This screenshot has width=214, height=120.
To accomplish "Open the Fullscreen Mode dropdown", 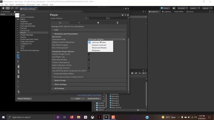I will (x=106, y=39).
